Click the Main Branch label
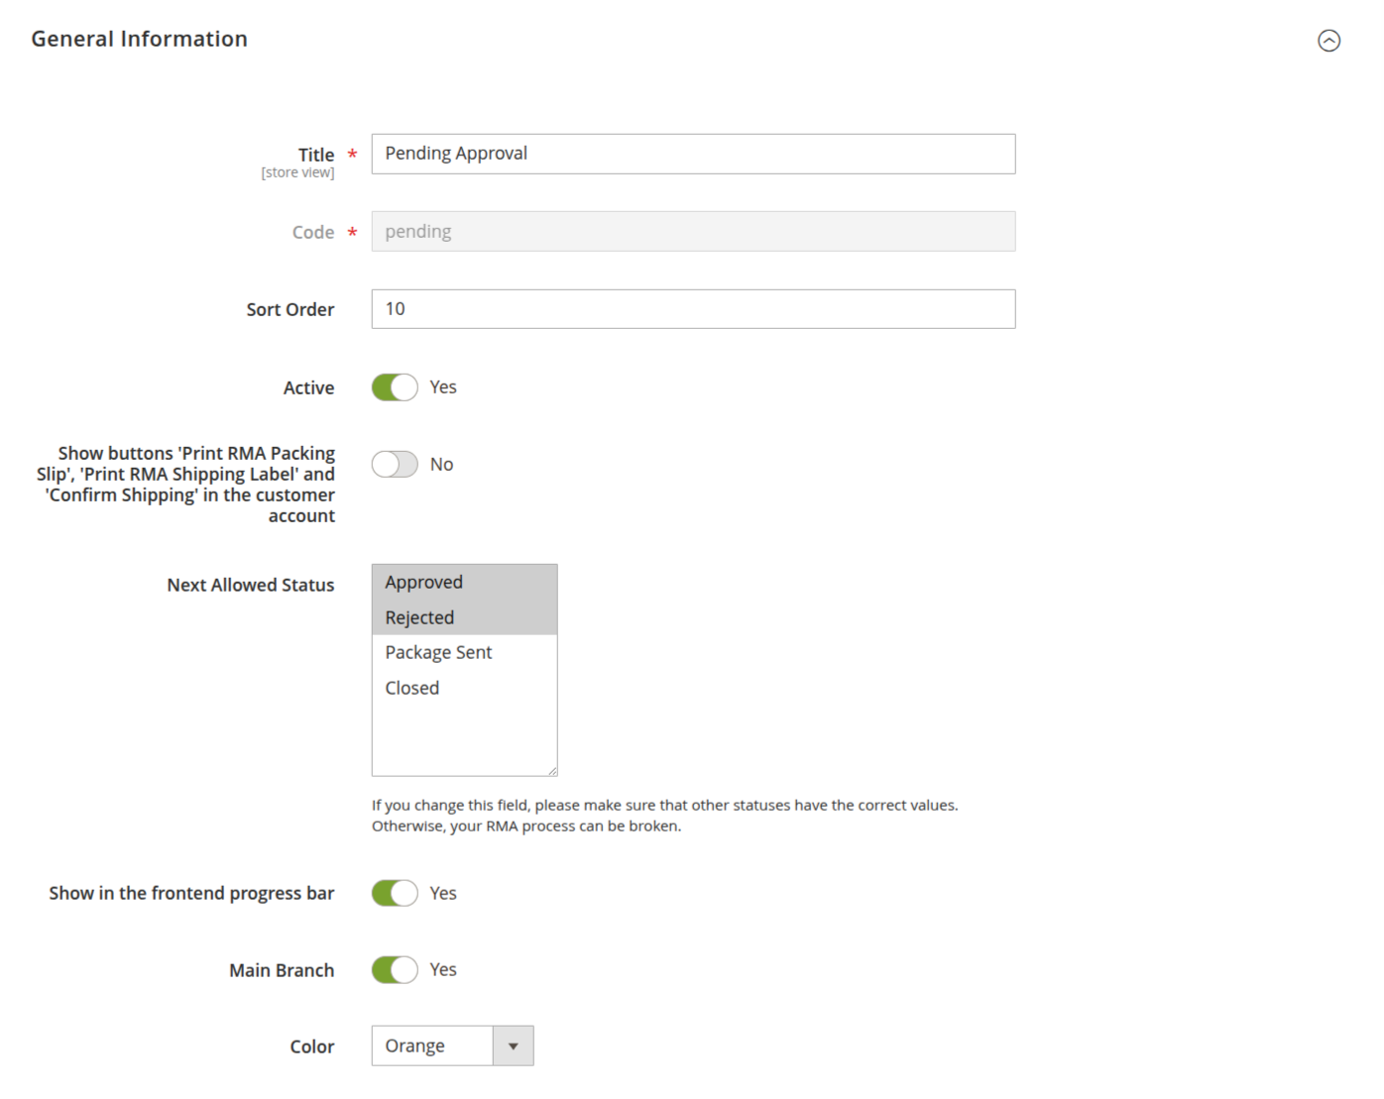This screenshot has height=1099, width=1384. point(282,971)
